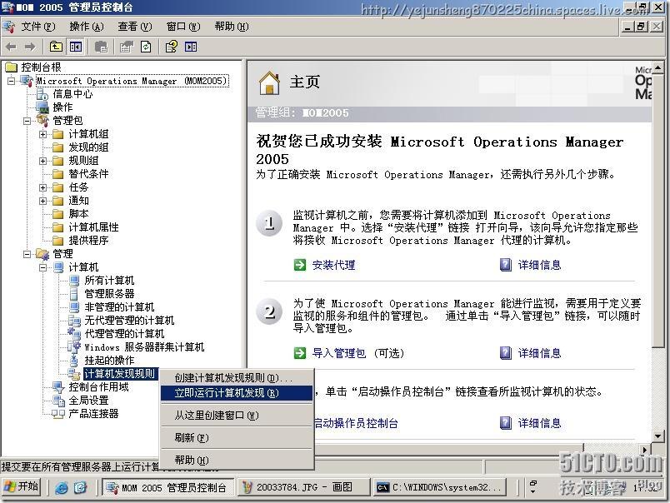Choose 立即运行计算机发现 from the context menu
Image resolution: width=670 pixels, height=503 pixels.
tap(237, 393)
